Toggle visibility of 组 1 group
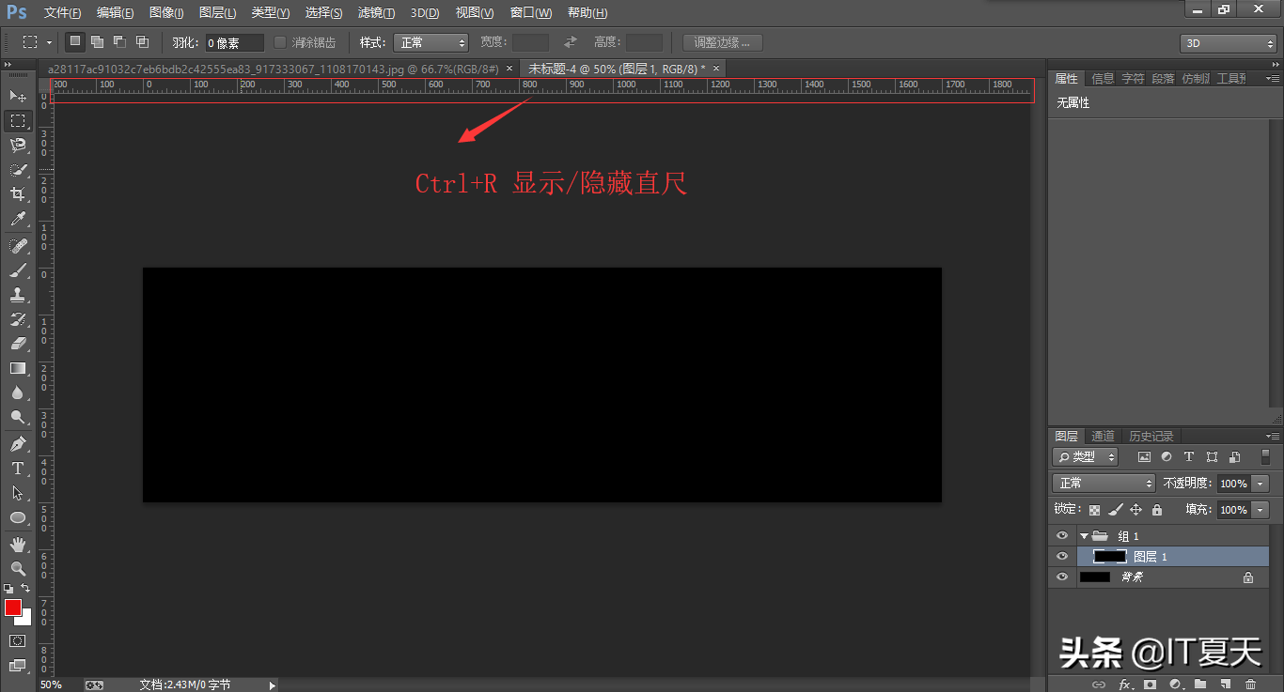 point(1062,536)
